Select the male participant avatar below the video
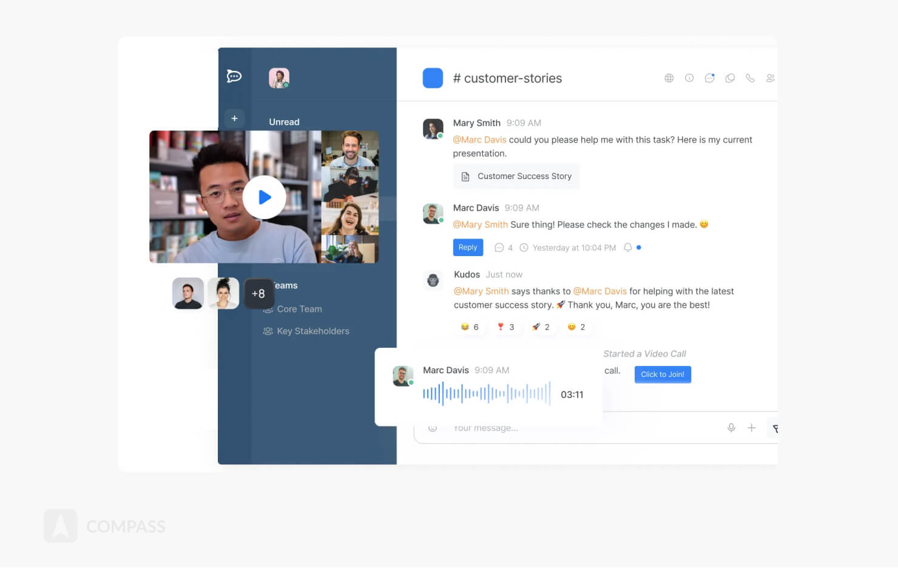The image size is (898, 568). pyautogui.click(x=187, y=294)
